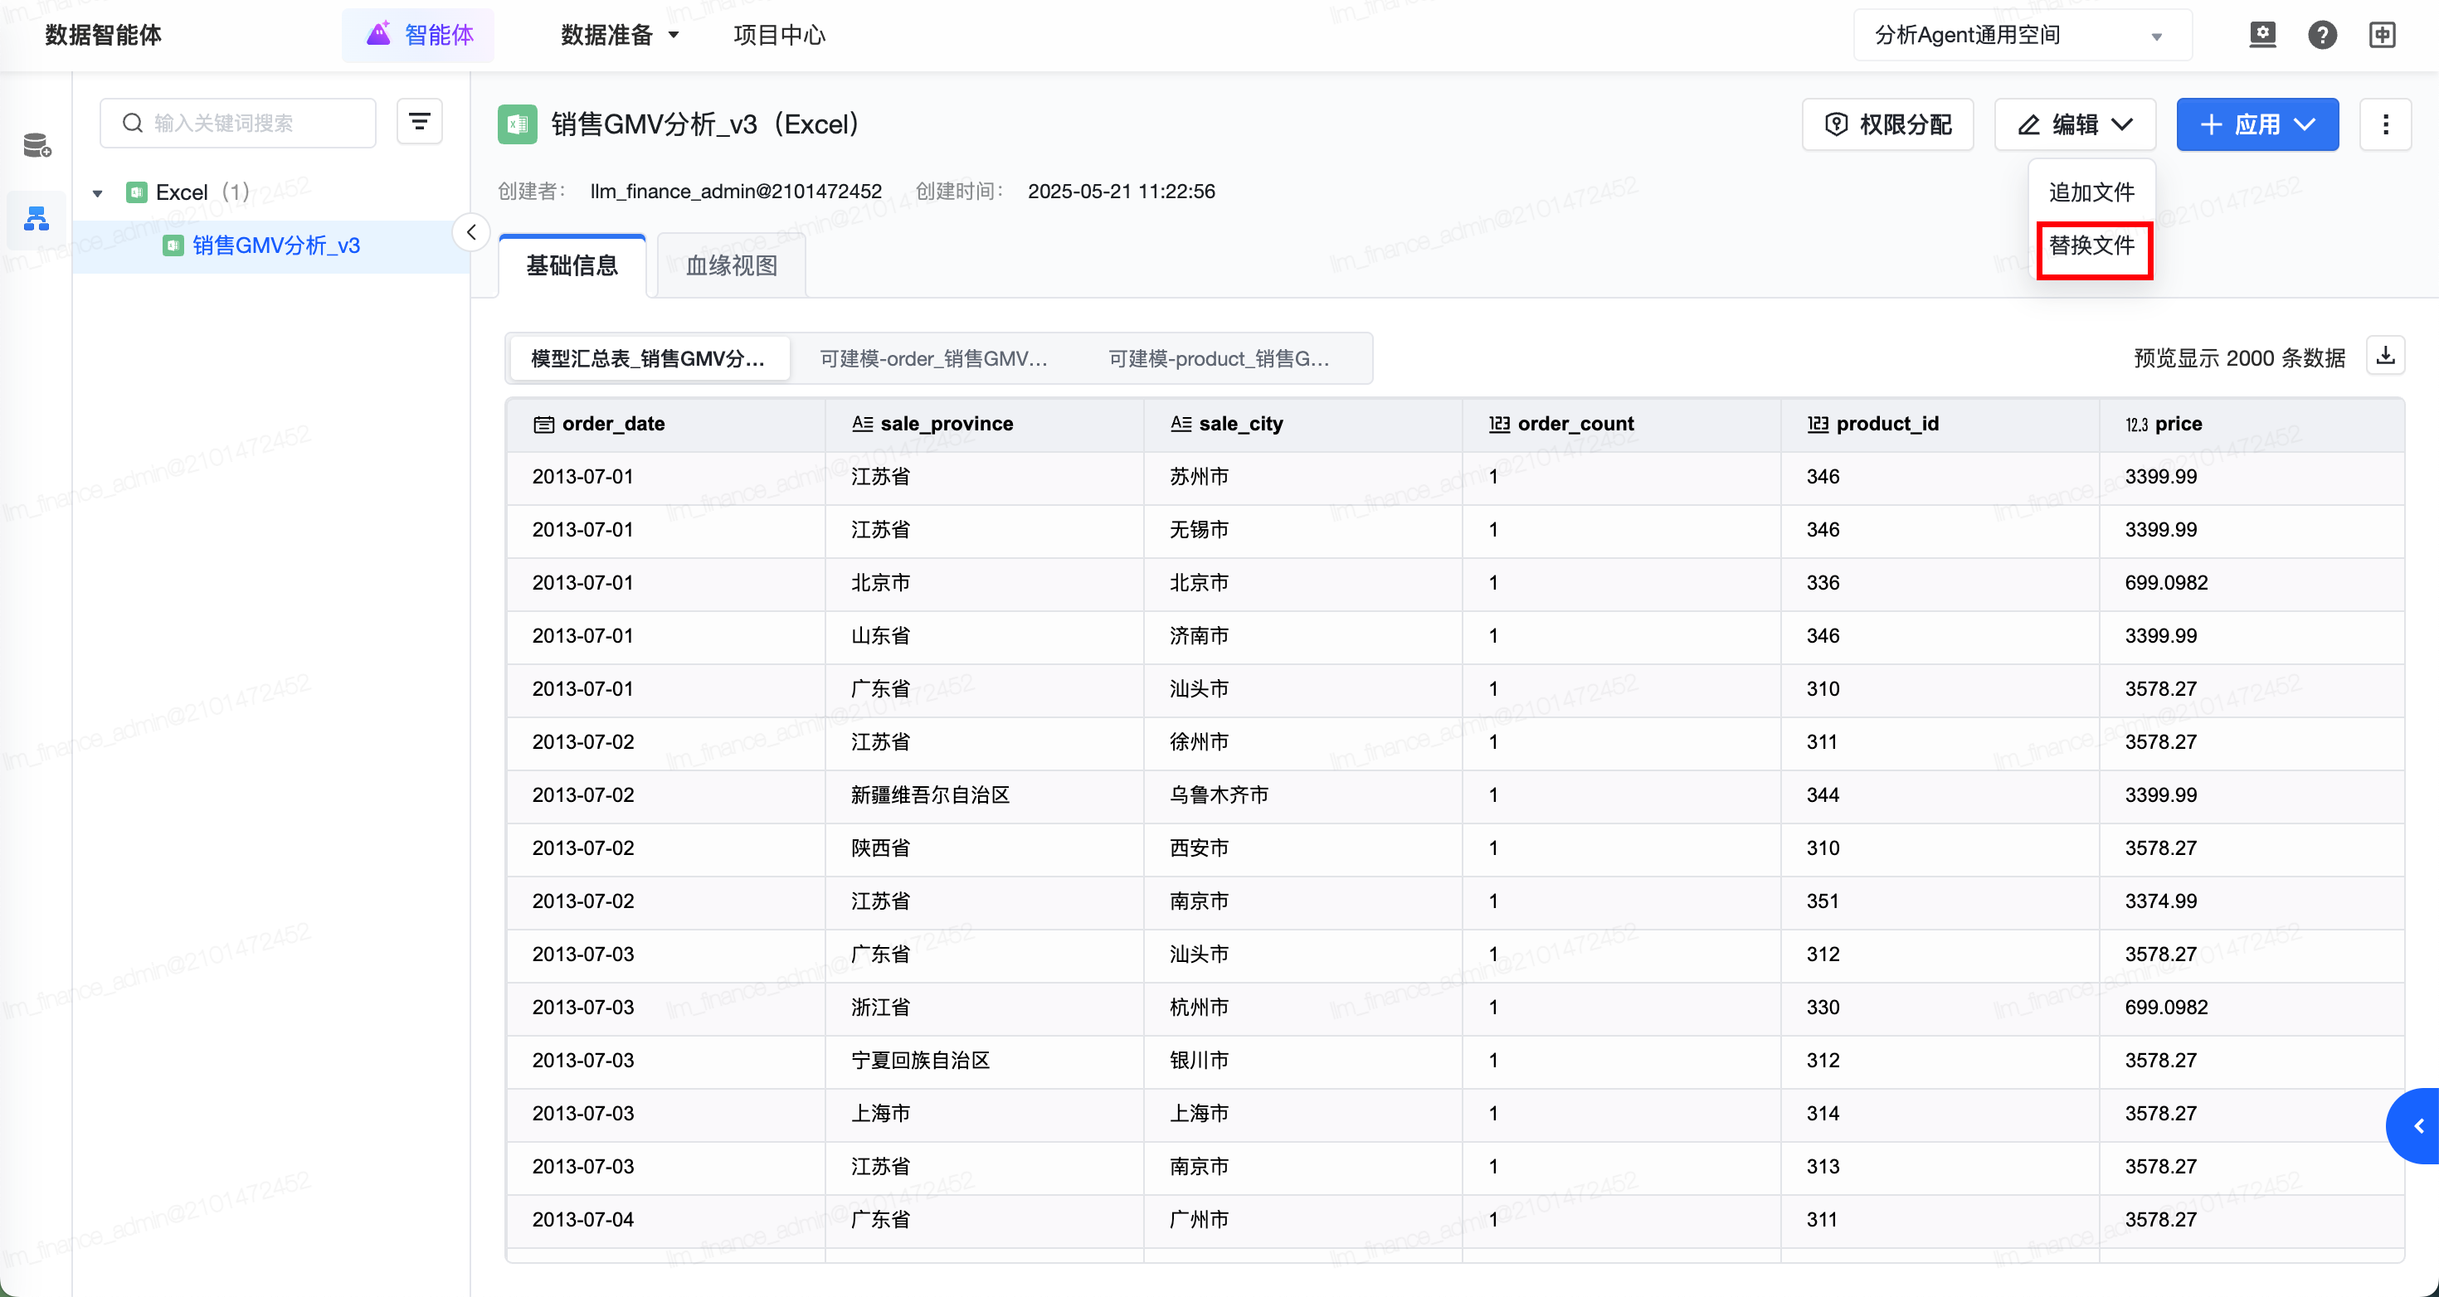Click the Excel folder icon in tree
This screenshot has width=2439, height=1297.
pyautogui.click(x=136, y=192)
